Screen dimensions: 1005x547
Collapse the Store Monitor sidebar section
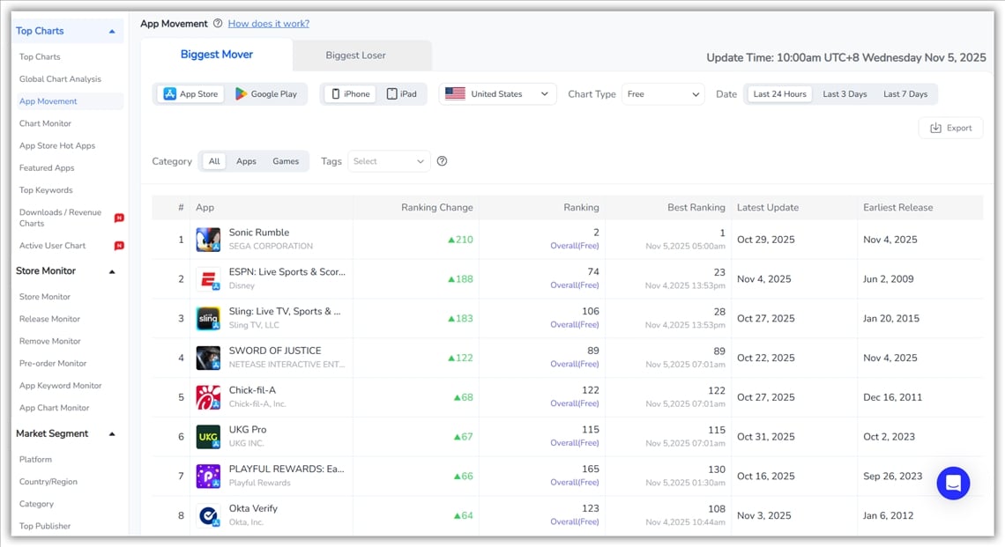pos(112,271)
